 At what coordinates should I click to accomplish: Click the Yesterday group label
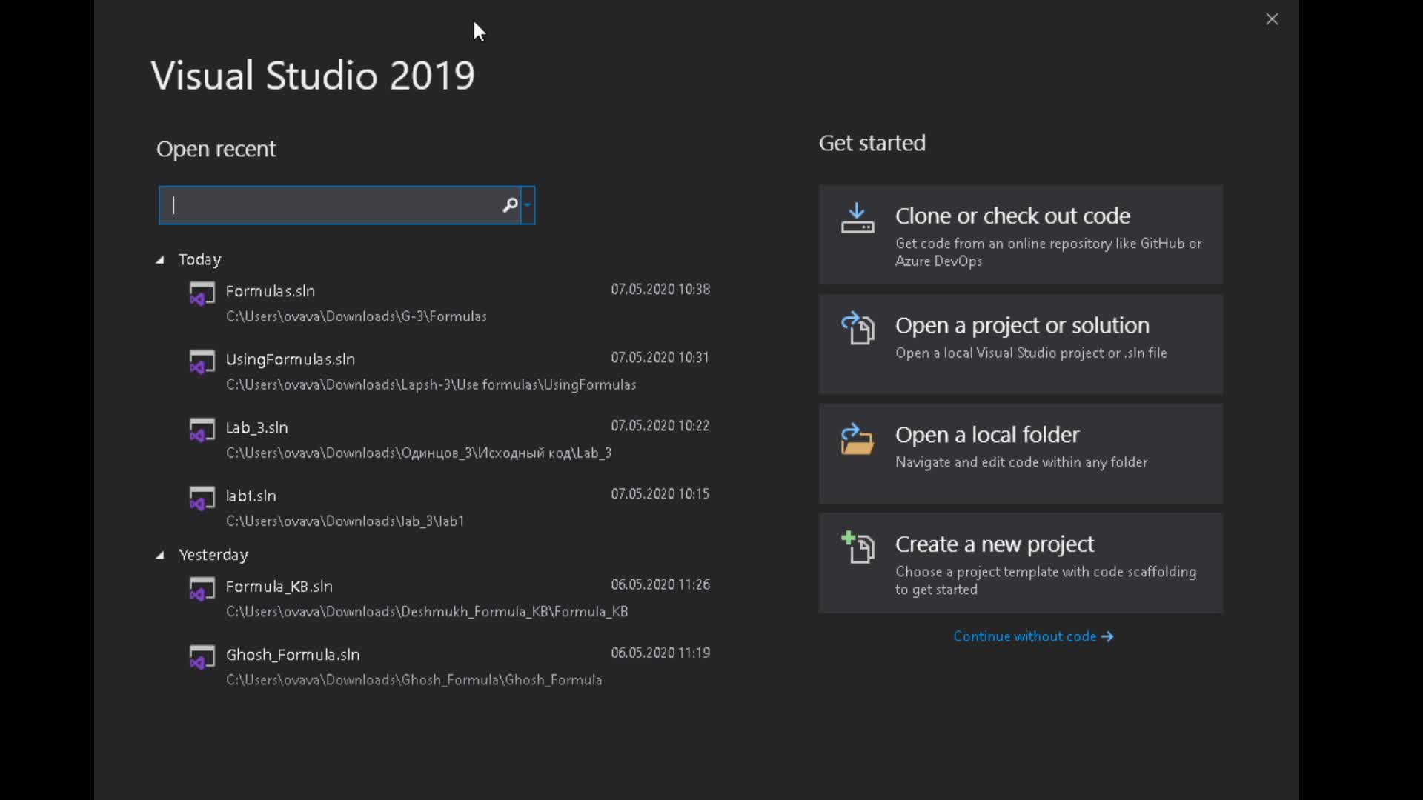click(213, 555)
